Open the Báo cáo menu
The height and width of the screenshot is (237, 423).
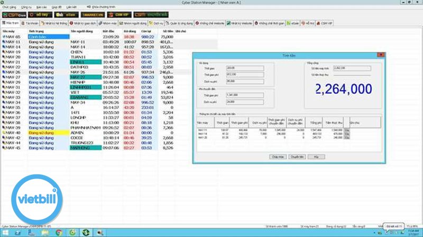click(x=41, y=7)
